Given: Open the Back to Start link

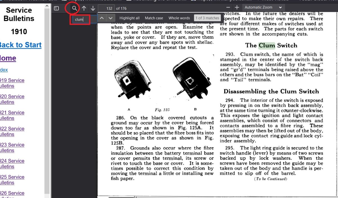Looking at the screenshot, I should click(20, 45).
